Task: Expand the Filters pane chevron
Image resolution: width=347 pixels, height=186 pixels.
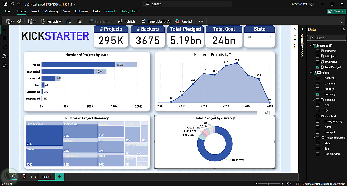Action: pos(295,29)
